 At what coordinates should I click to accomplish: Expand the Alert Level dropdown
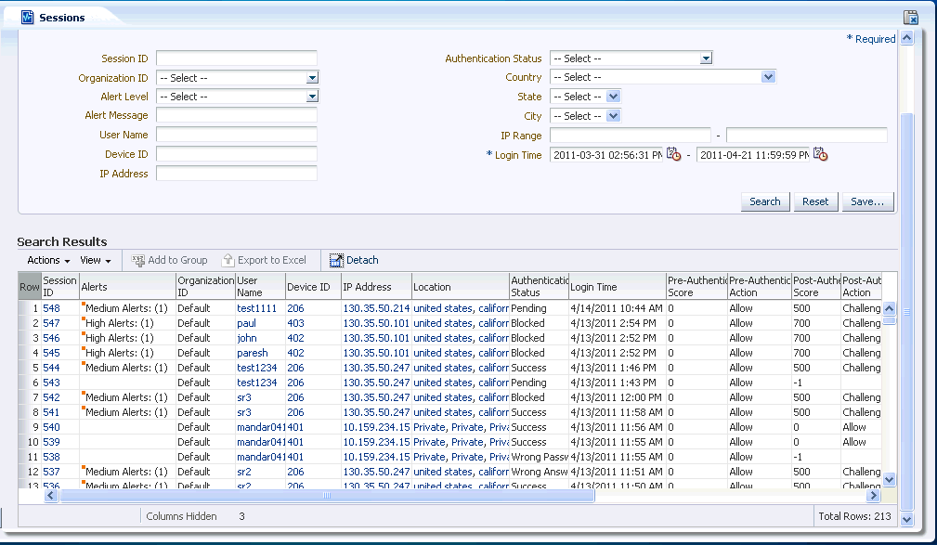click(x=314, y=97)
